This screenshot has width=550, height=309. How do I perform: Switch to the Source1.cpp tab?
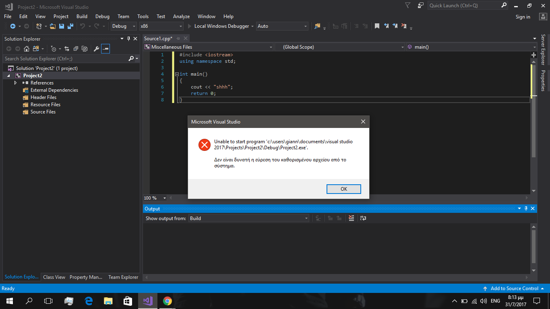pyautogui.click(x=158, y=39)
